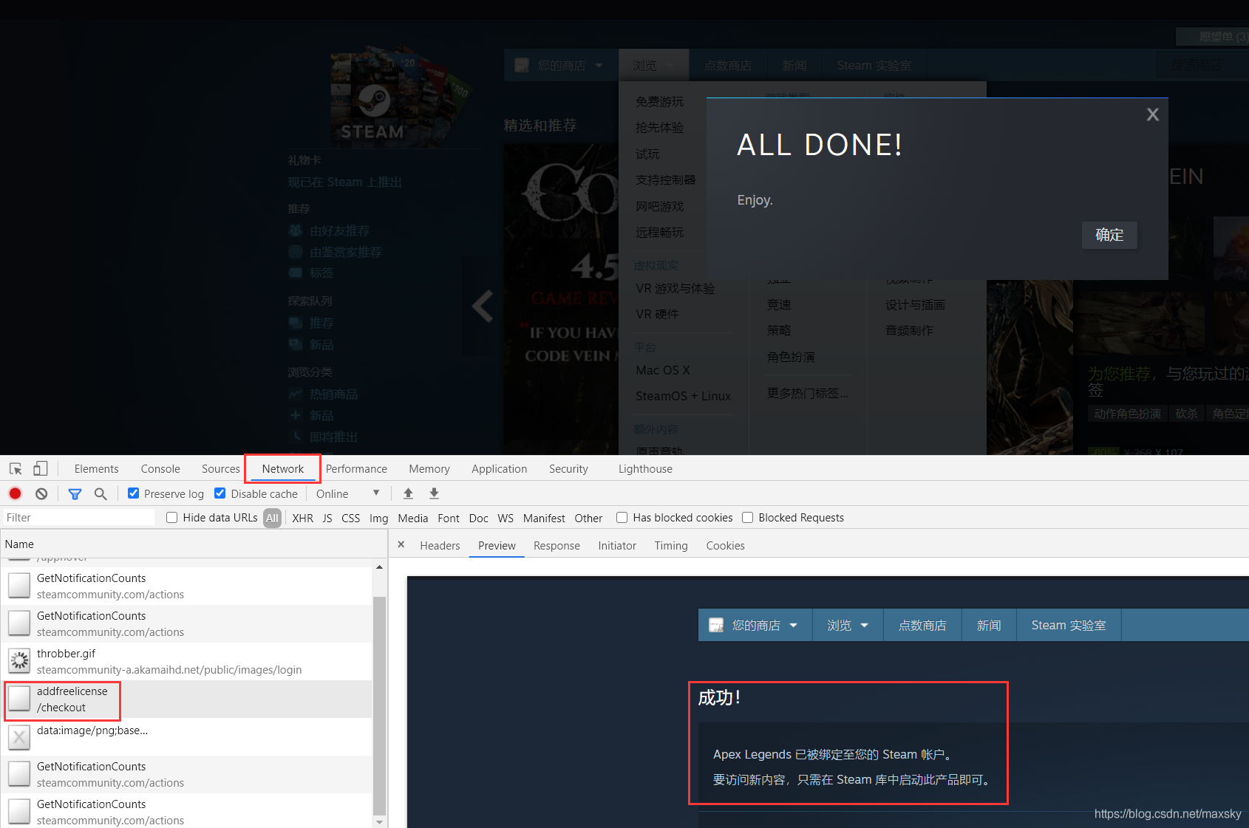Close the ALL DONE dialog

click(1152, 114)
